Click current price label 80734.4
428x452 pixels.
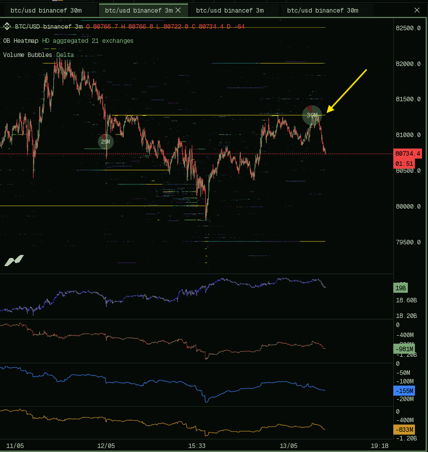[407, 153]
